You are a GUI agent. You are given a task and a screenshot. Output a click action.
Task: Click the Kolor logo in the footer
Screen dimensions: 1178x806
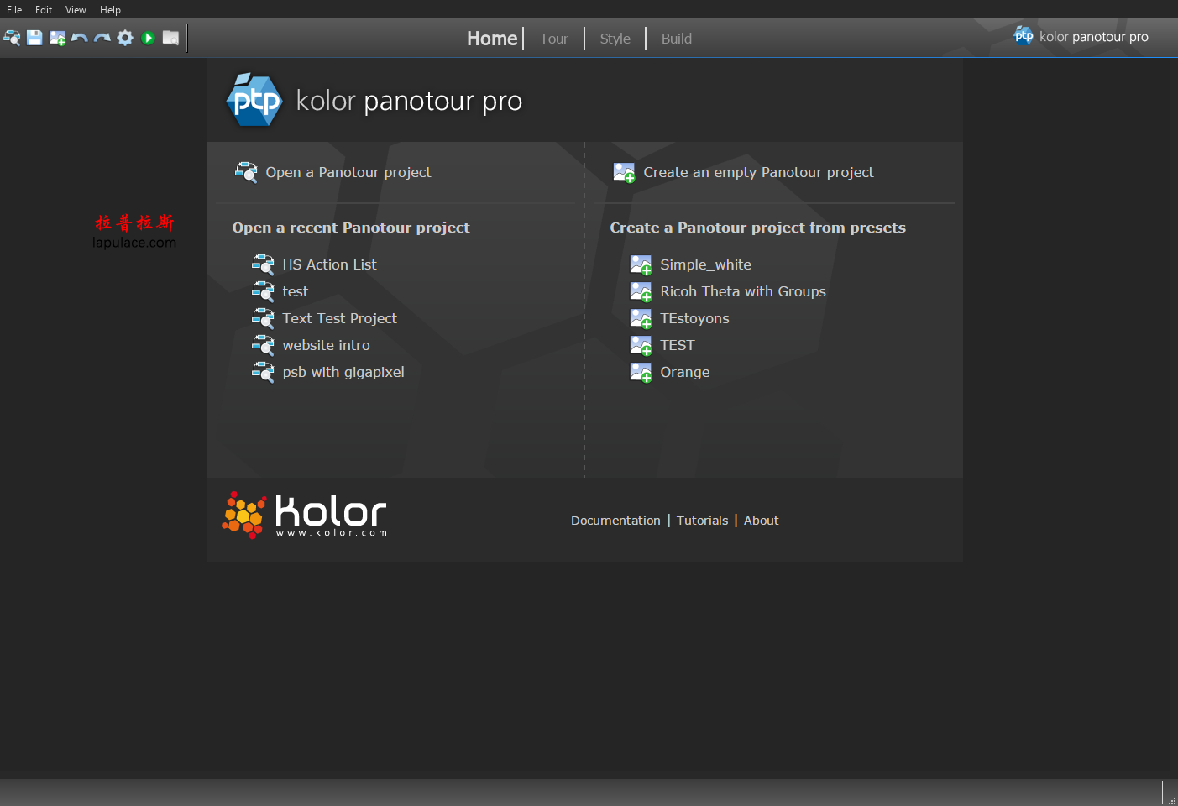(303, 514)
